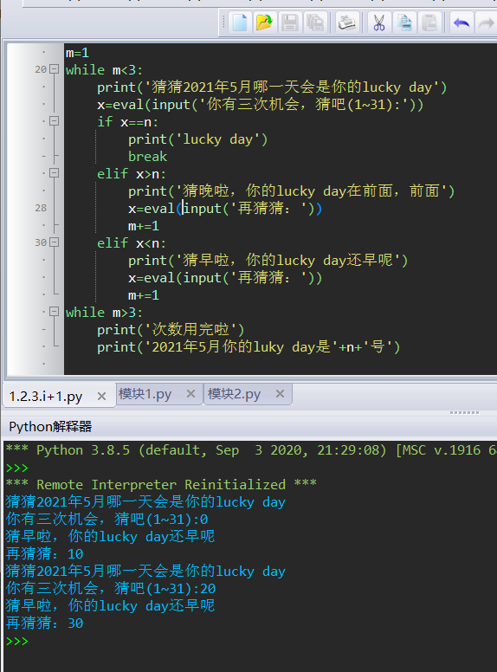
Task: Click the code line containing 'luky day是'
Action: click(x=248, y=346)
